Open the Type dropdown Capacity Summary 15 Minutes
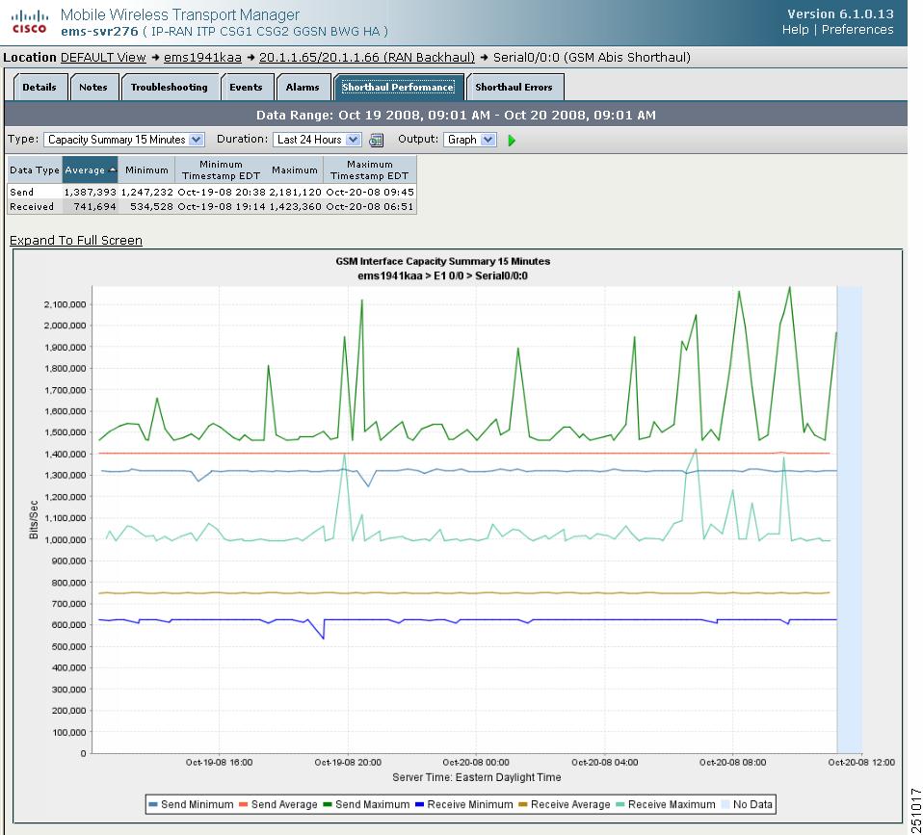The width and height of the screenshot is (923, 835). tap(123, 140)
